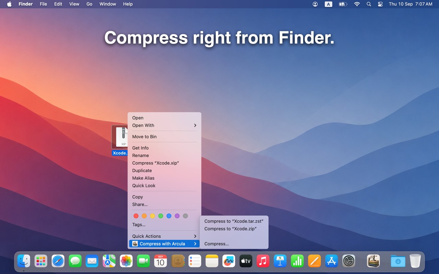The height and width of the screenshot is (274, 439).
Task: Apply the green tag color
Action: point(161,216)
